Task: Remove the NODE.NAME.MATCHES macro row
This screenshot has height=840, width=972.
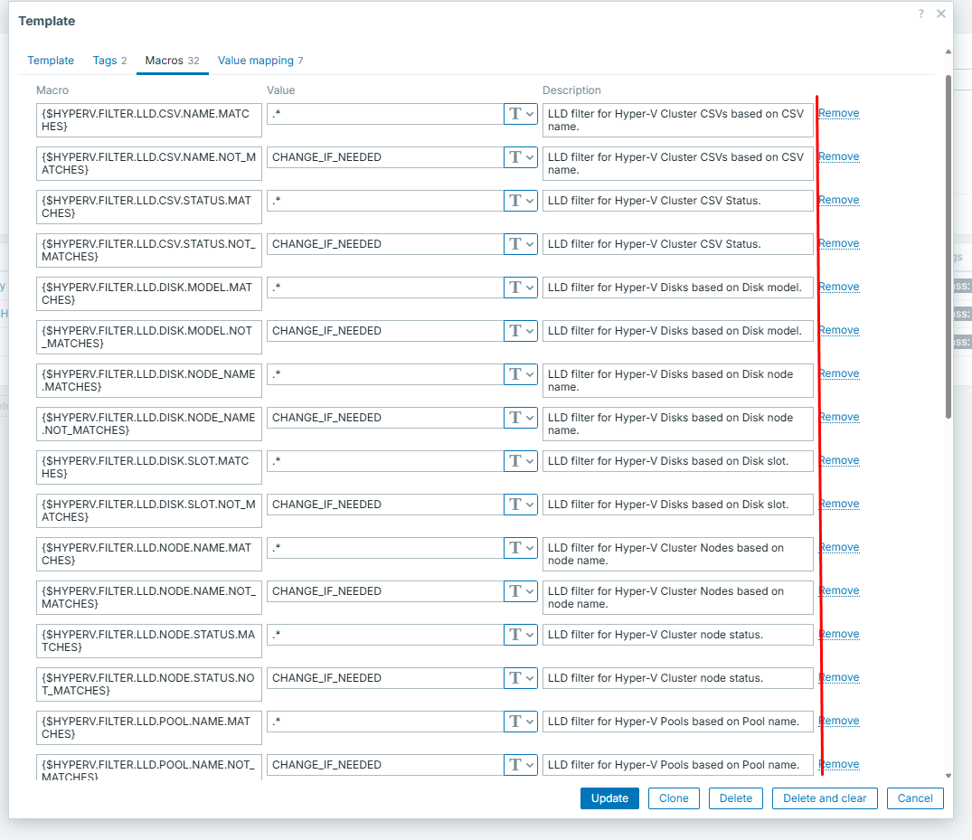Action: click(839, 547)
